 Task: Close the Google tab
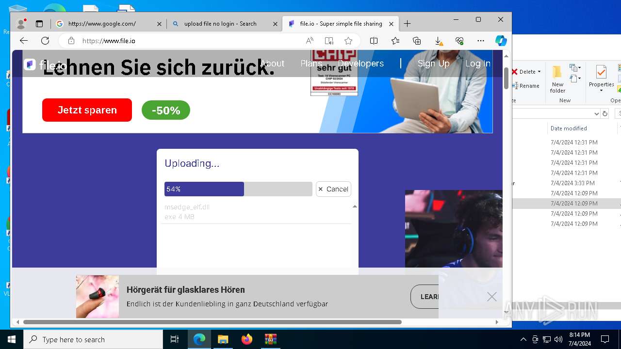[x=159, y=24]
